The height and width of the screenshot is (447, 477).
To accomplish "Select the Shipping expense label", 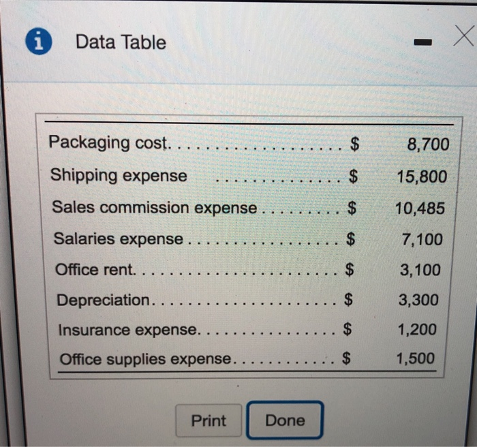I will [119, 175].
